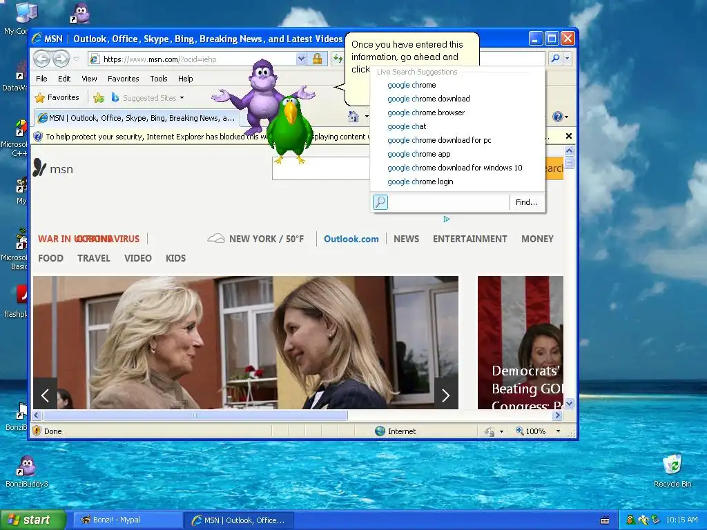Expand the Suggested Sites dropdown
The width and height of the screenshot is (707, 530).
(x=182, y=98)
